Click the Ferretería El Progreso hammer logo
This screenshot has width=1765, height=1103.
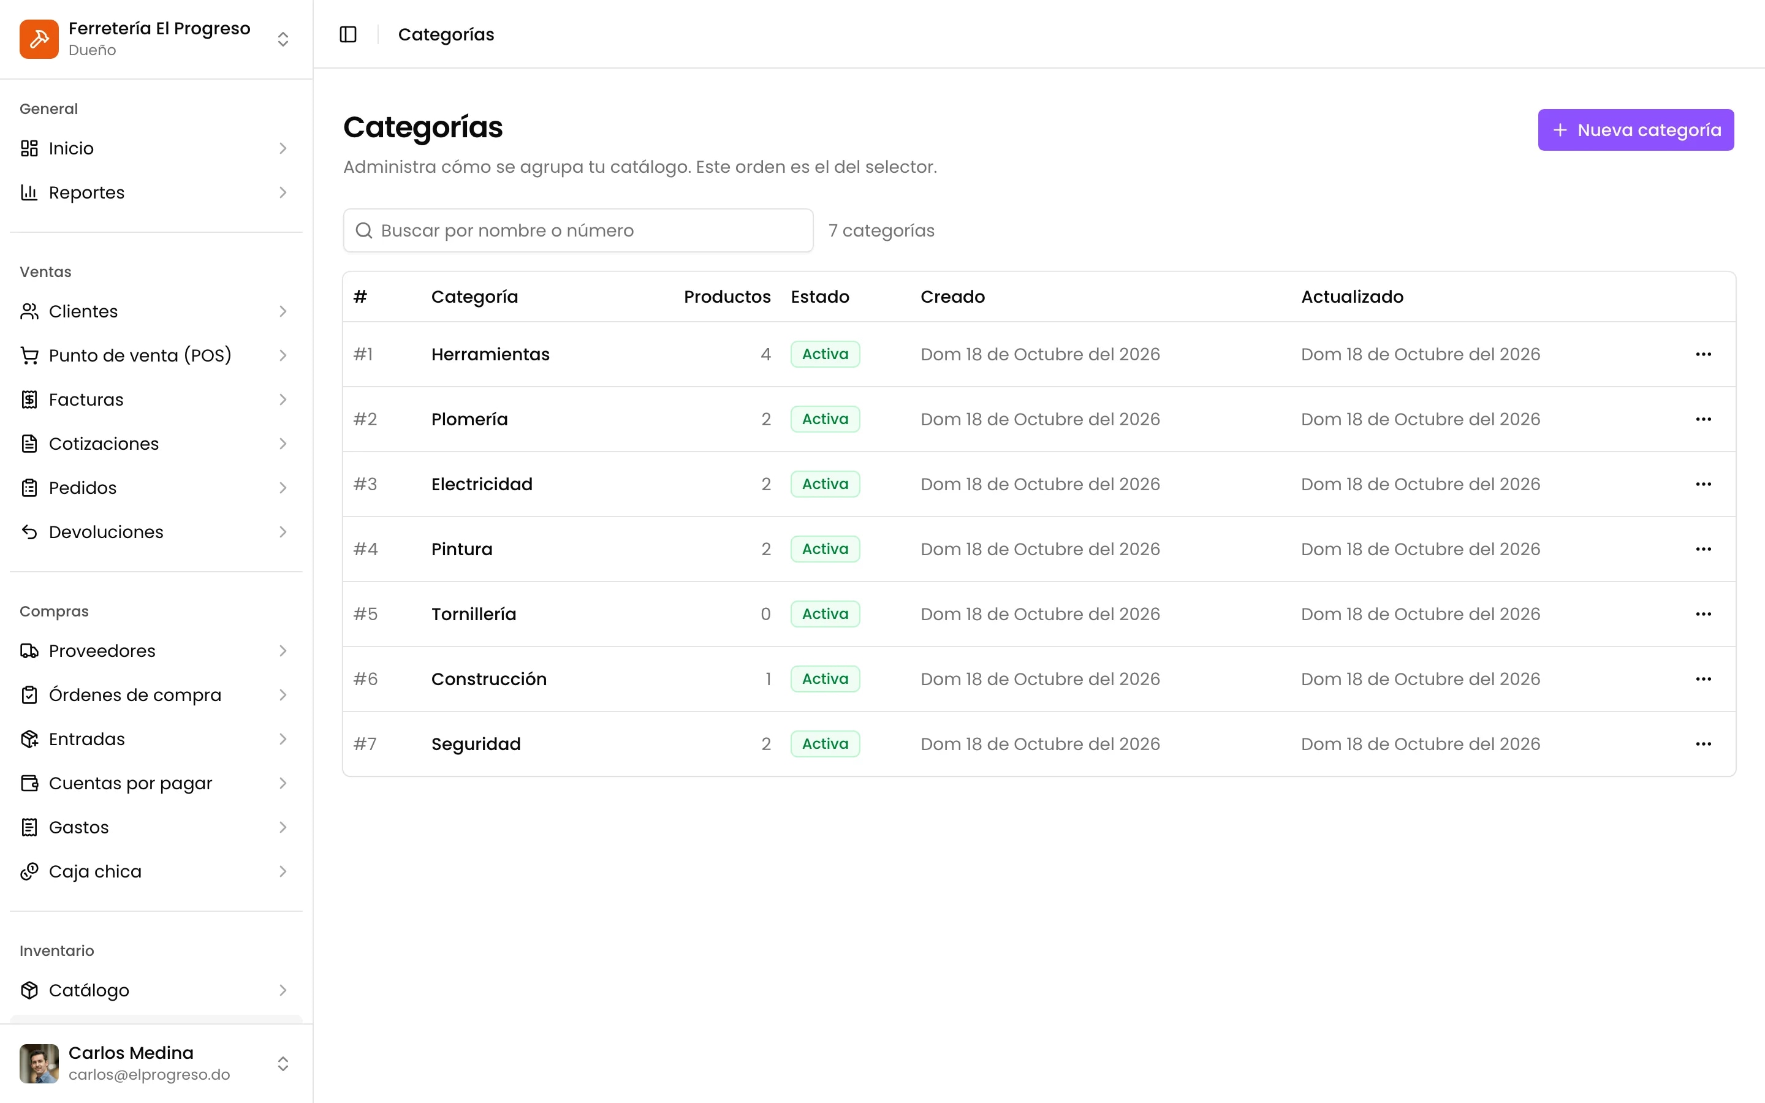(x=39, y=39)
